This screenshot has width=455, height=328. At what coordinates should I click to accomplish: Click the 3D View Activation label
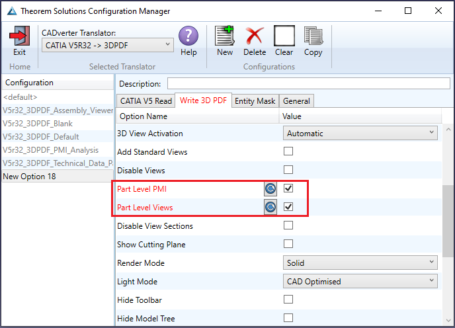tap(150, 134)
